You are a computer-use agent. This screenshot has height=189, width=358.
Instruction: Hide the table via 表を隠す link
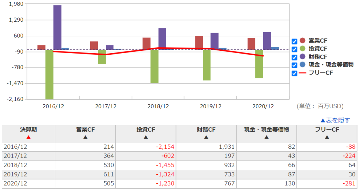coord(335,120)
